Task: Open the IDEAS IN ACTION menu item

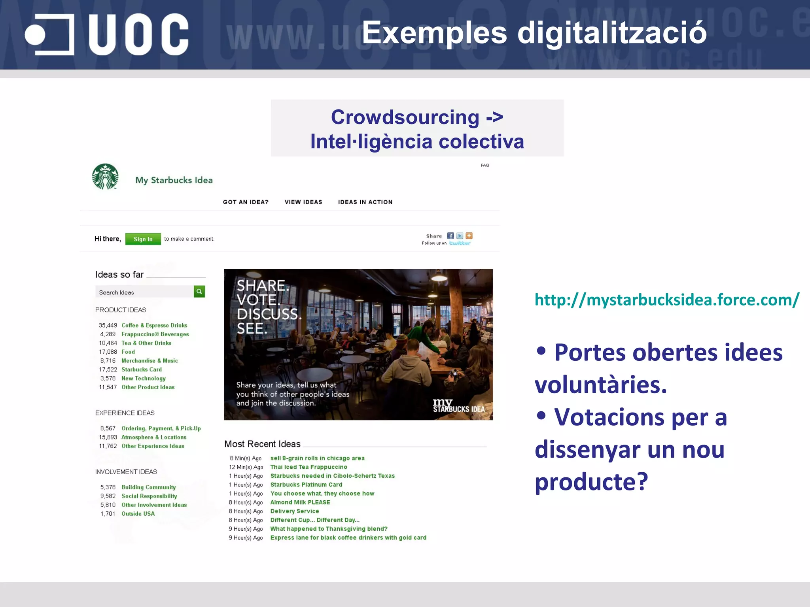Action: tap(365, 202)
